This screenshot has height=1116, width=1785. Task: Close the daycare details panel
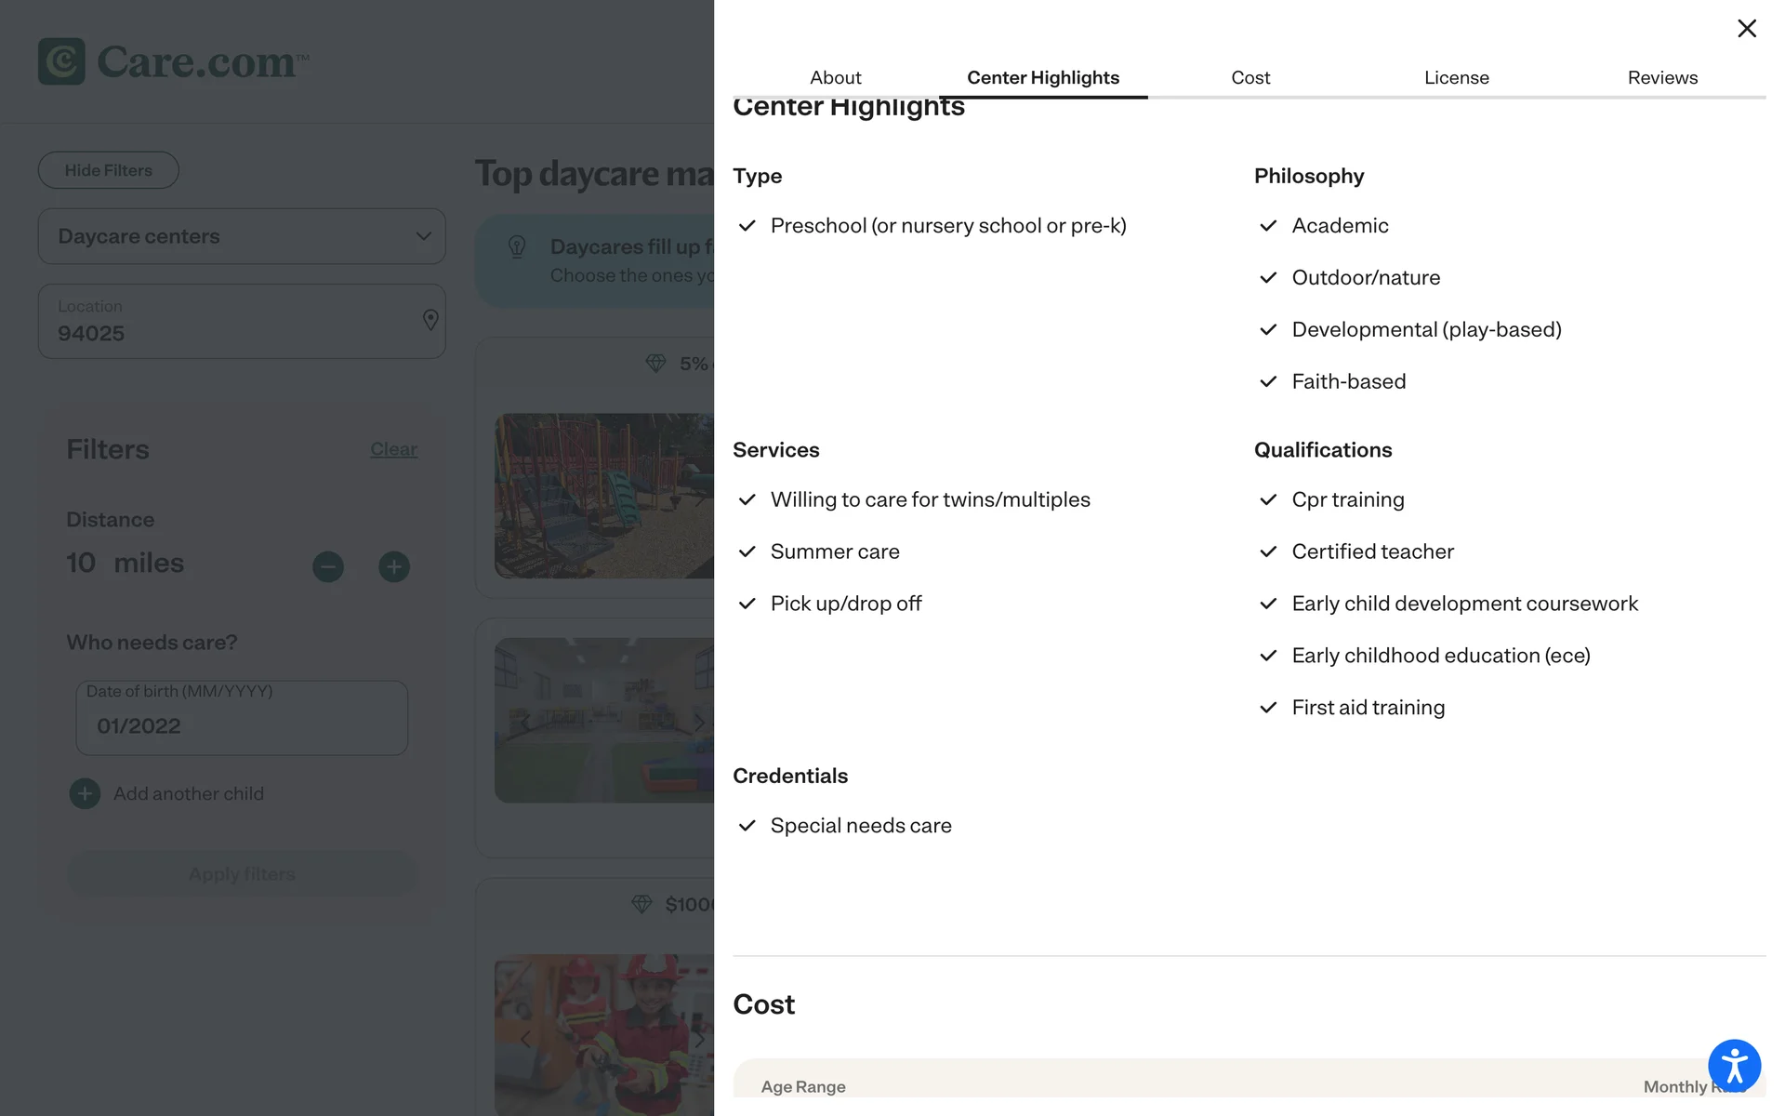coord(1746,29)
